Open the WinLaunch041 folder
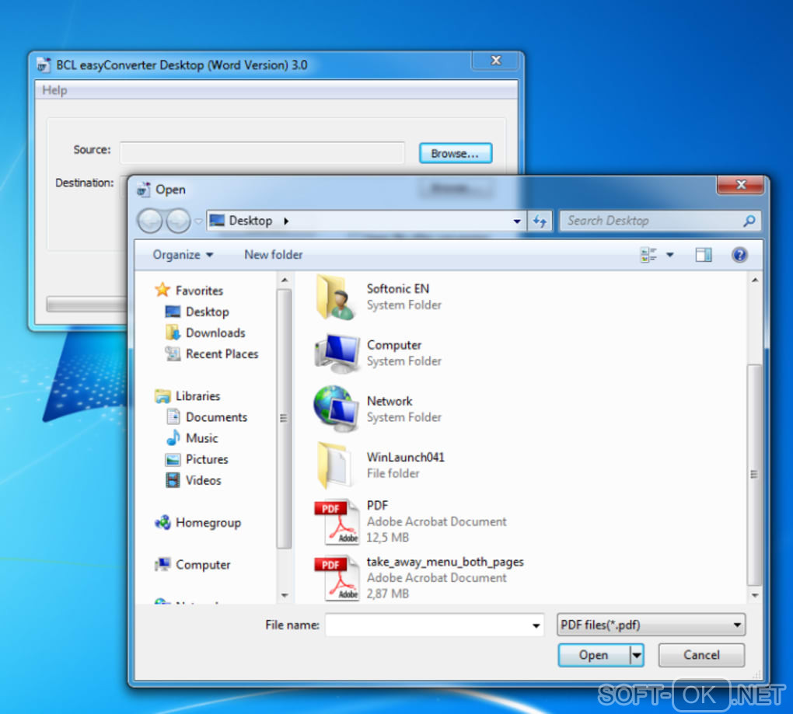 click(x=405, y=458)
